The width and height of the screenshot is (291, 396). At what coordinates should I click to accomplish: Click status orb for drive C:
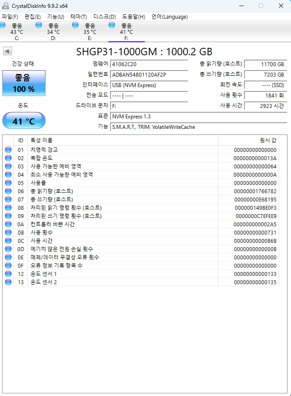(x=3, y=25)
